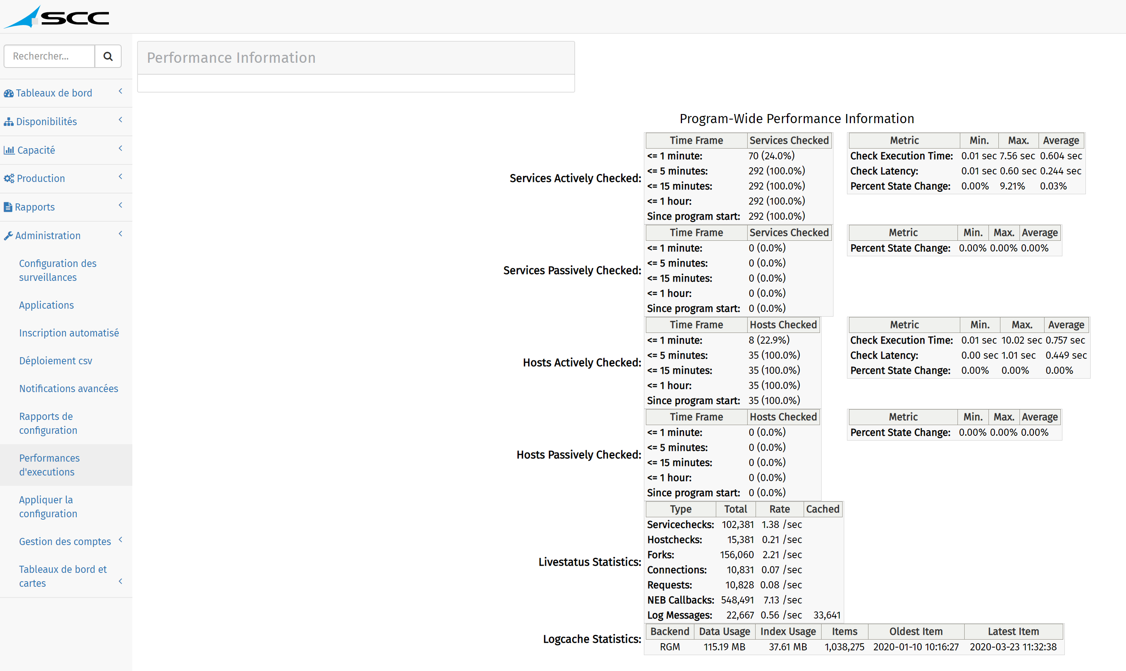1126x671 pixels.
Task: Click Program-Wide Performance Information title
Action: click(797, 119)
